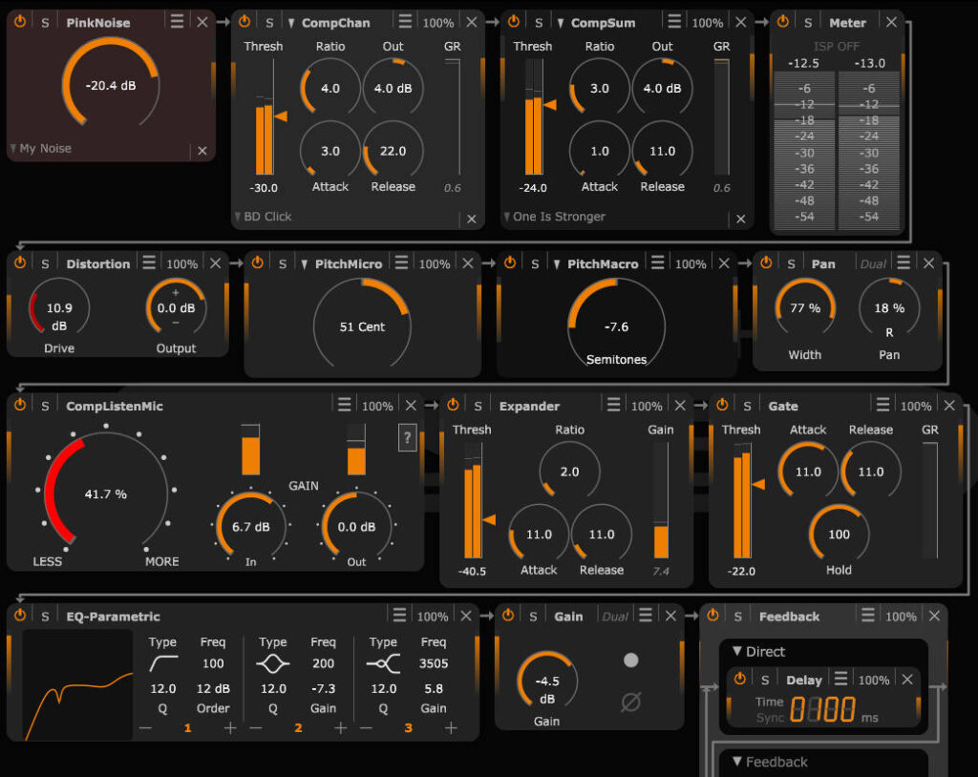
Task: Click the phase invert icon in Gain module
Action: [630, 703]
